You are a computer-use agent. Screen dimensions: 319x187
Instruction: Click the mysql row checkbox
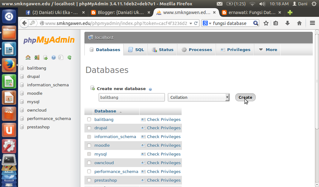[89, 154]
